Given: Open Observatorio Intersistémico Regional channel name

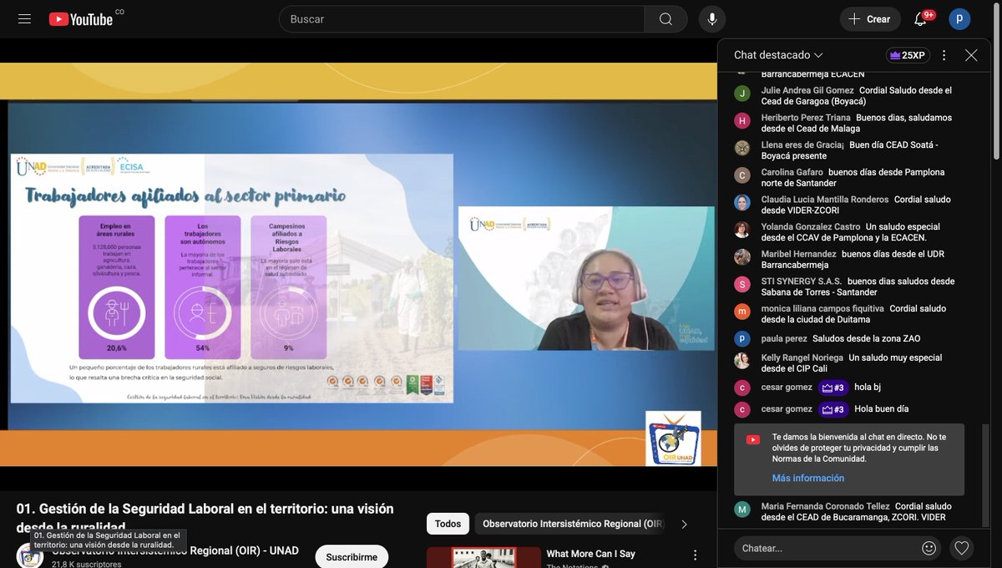Looking at the screenshot, I should [175, 551].
